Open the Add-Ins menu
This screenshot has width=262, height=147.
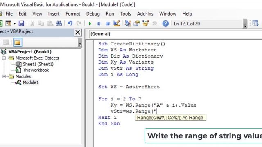point(145,14)
